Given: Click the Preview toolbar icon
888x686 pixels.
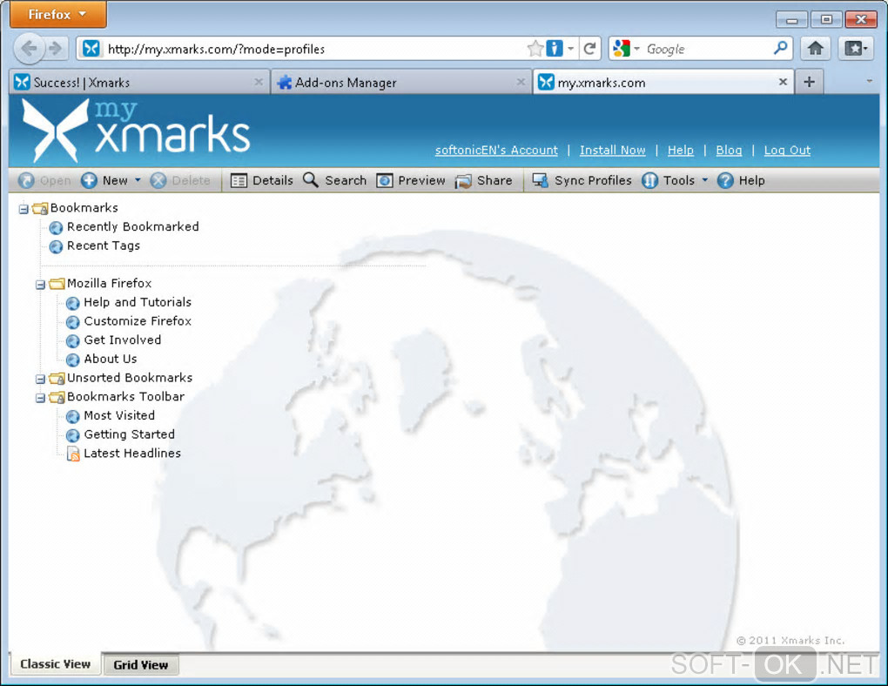Looking at the screenshot, I should pyautogui.click(x=385, y=181).
